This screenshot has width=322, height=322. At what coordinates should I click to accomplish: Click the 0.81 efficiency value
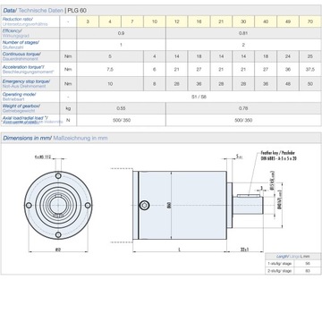243,33
